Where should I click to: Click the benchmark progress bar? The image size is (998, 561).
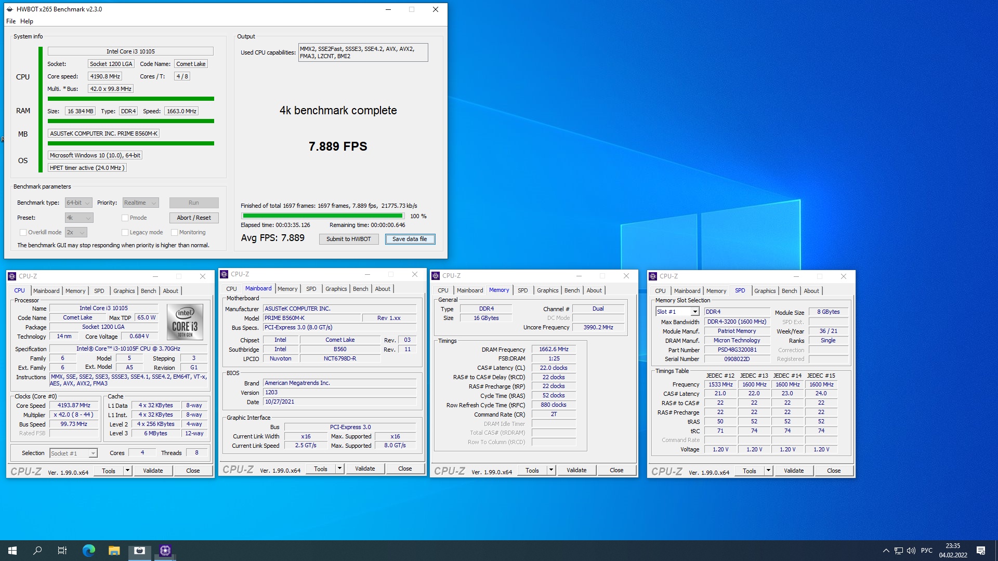coord(323,216)
